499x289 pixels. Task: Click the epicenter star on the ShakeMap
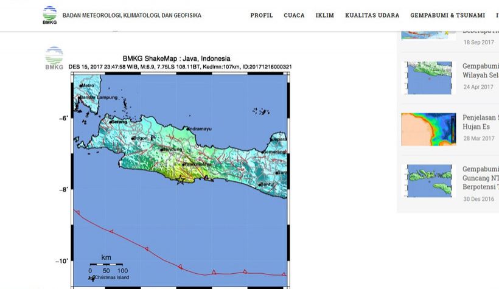click(181, 180)
